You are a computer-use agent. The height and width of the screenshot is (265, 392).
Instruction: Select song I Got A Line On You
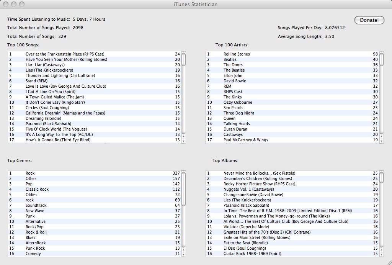pos(95,92)
